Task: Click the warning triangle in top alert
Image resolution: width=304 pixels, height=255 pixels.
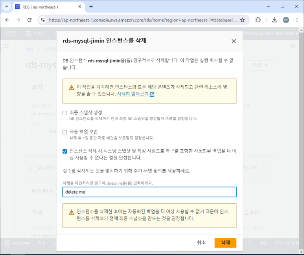Action: click(x=72, y=88)
